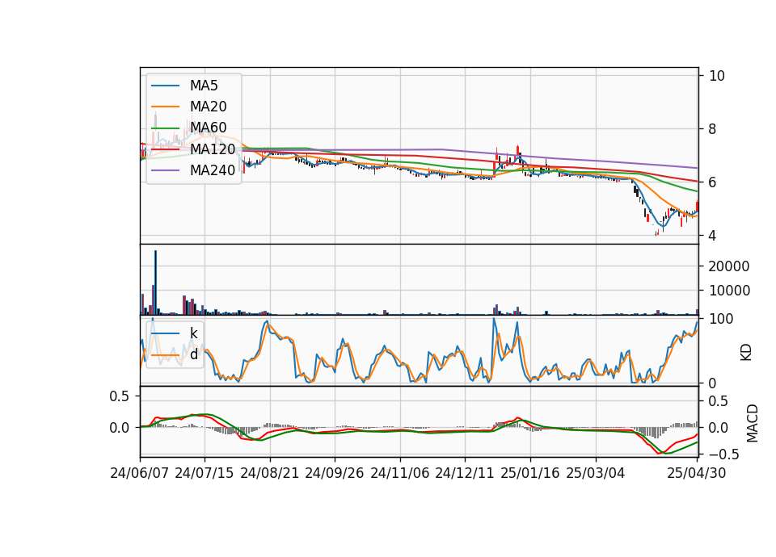Click the lowest candlestick near price 4

tap(657, 232)
